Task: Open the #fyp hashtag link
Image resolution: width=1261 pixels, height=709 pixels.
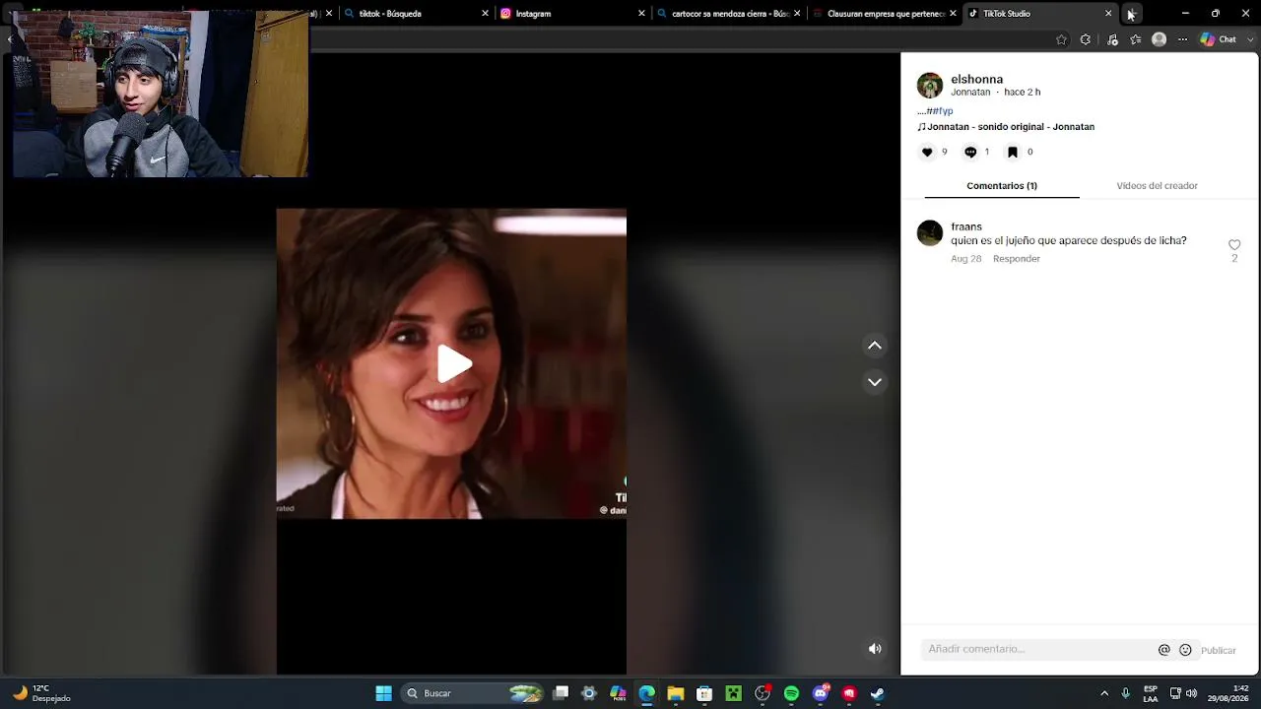Action: point(942,111)
